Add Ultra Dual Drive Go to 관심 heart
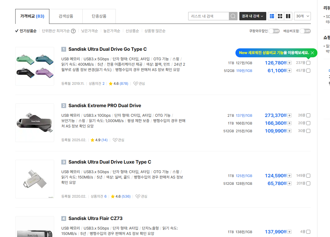This screenshot has height=237, width=330. point(139,84)
